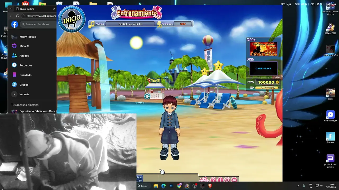Click the Rcoin amount 100000
This screenshot has width=339, height=190.
(266, 82)
